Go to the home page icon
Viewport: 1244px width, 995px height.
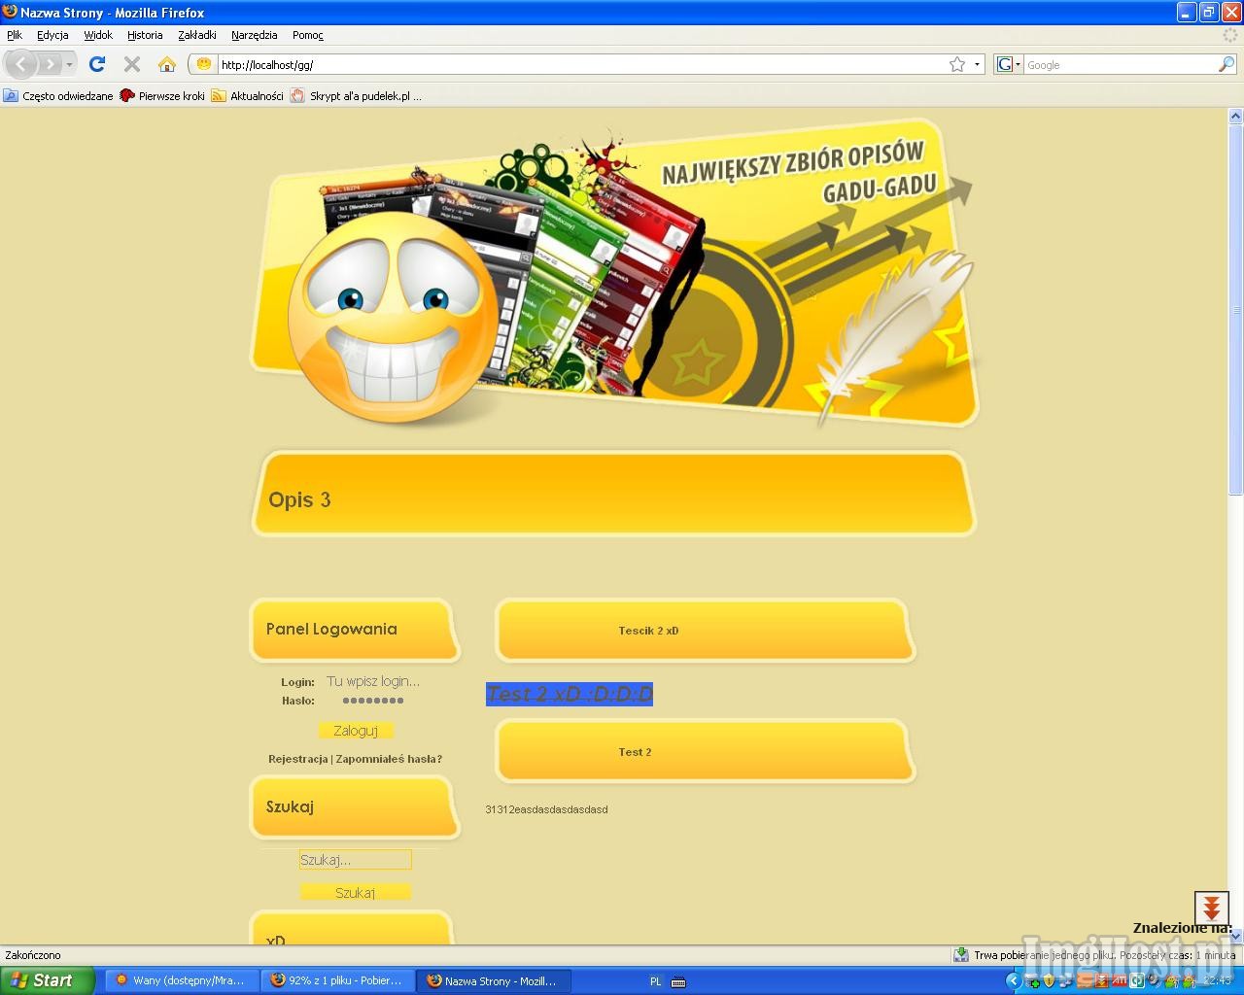[x=167, y=64]
